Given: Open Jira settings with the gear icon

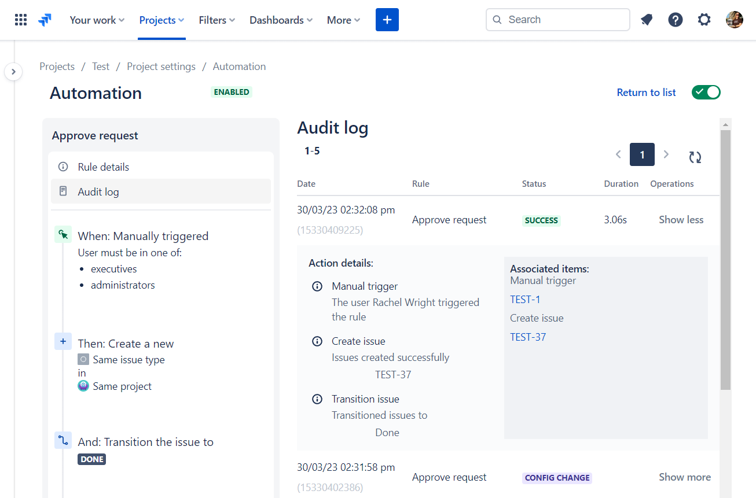Looking at the screenshot, I should click(704, 19).
